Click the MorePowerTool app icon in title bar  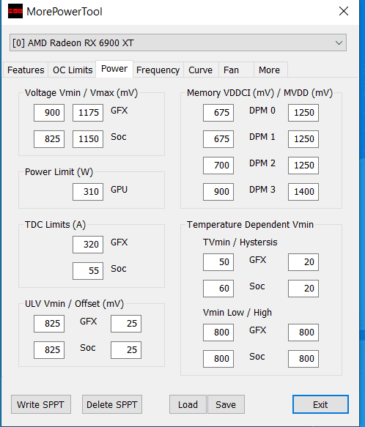15,11
